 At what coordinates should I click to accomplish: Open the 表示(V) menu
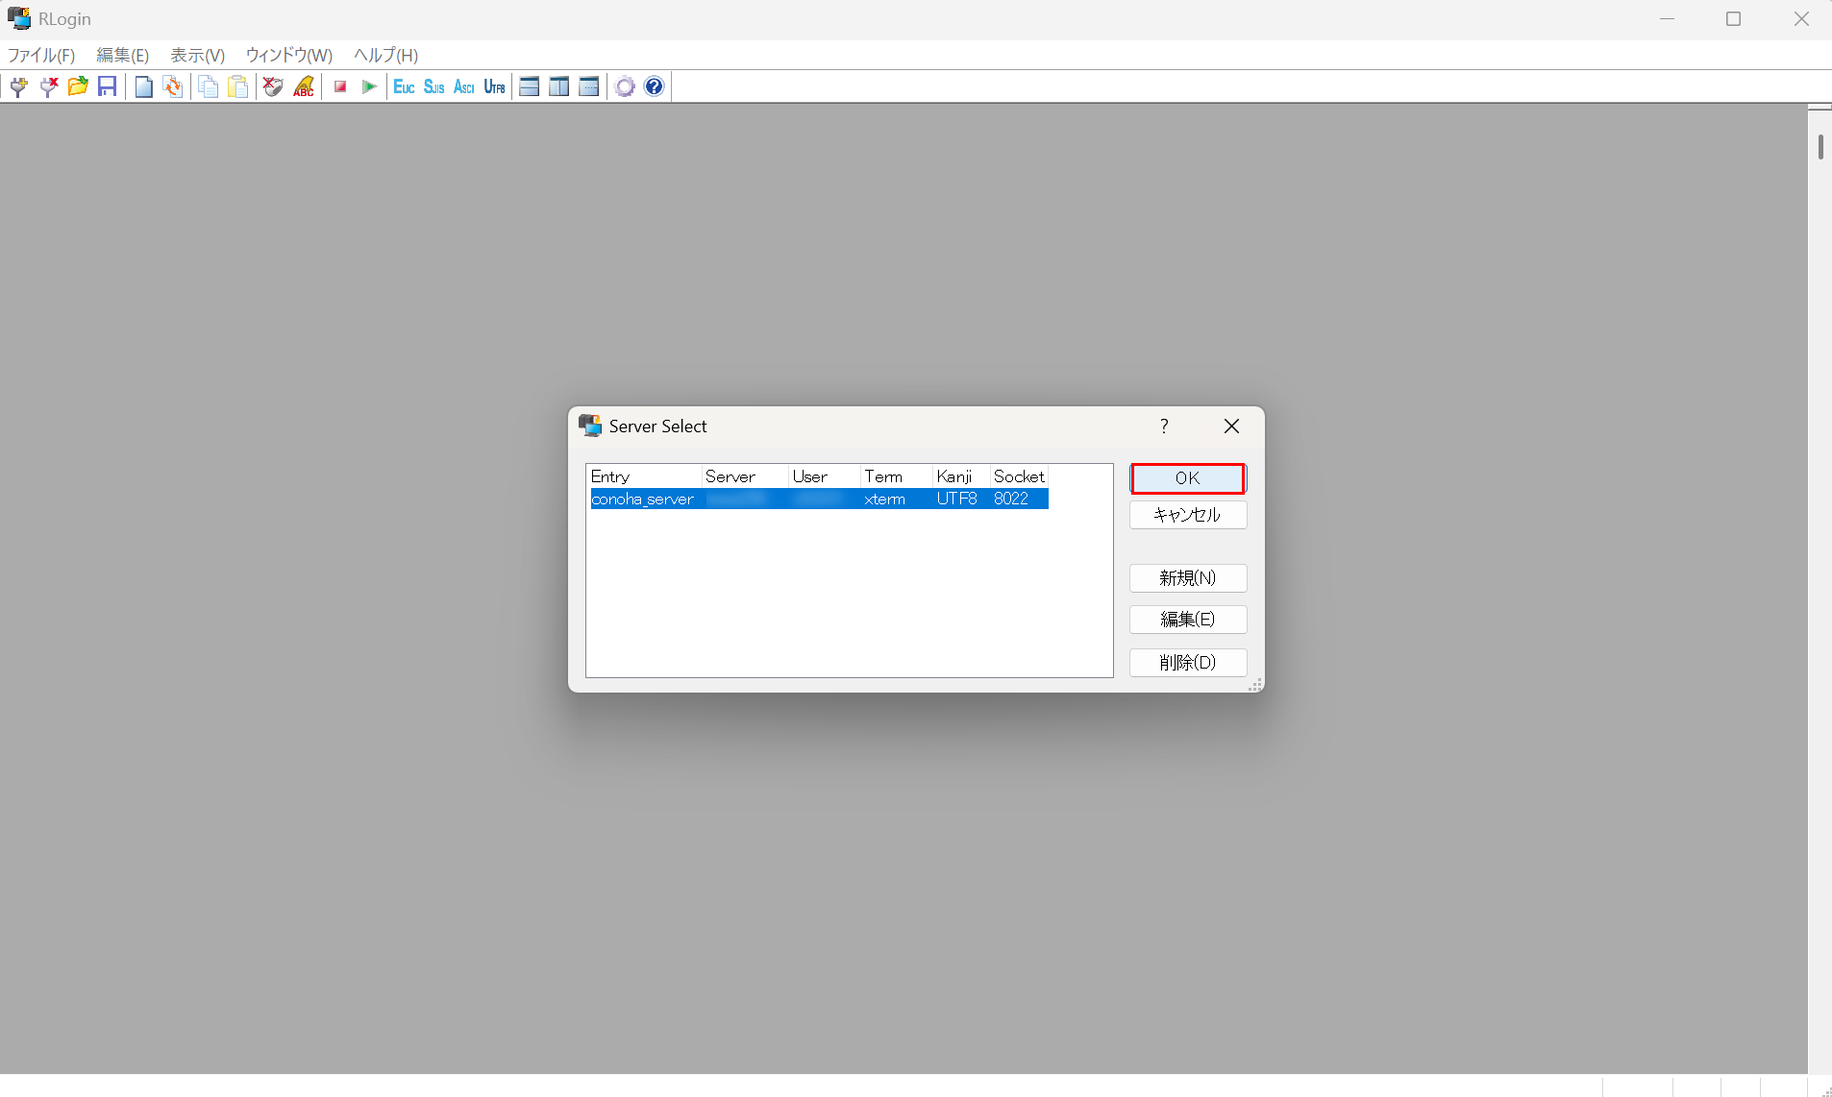coord(197,55)
